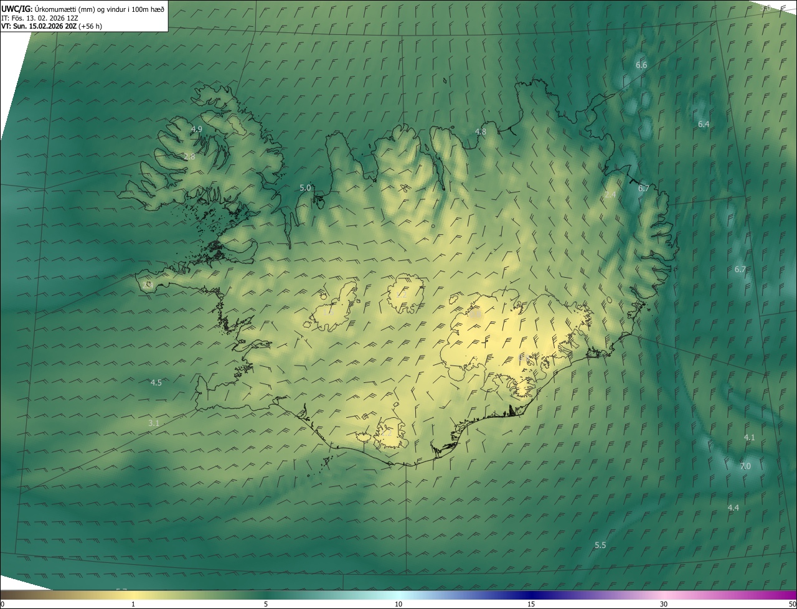797x609 pixels.
Task: Click the 4.4 value label
Action: click(x=733, y=507)
